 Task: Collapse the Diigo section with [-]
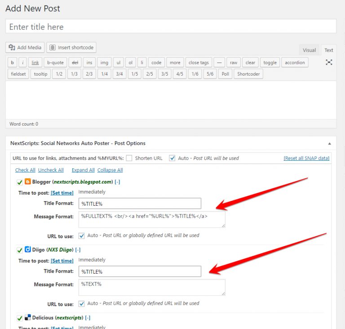coord(78,250)
